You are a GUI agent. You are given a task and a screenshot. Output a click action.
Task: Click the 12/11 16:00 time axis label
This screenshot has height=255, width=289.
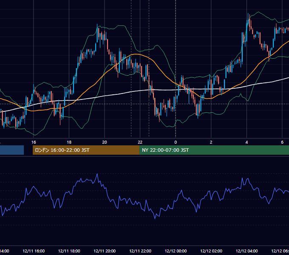[34, 251]
